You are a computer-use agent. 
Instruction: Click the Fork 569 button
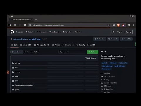coord(113,39)
